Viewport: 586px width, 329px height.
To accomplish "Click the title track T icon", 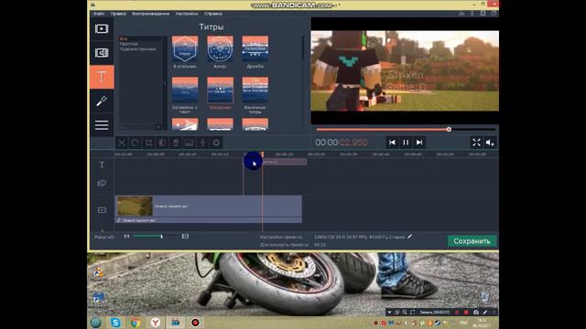I will point(102,164).
